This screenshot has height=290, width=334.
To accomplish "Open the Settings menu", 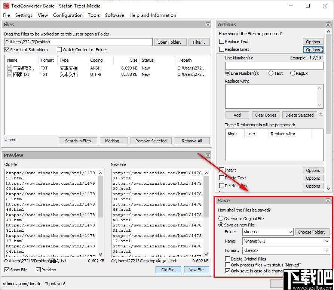I will [24, 15].
